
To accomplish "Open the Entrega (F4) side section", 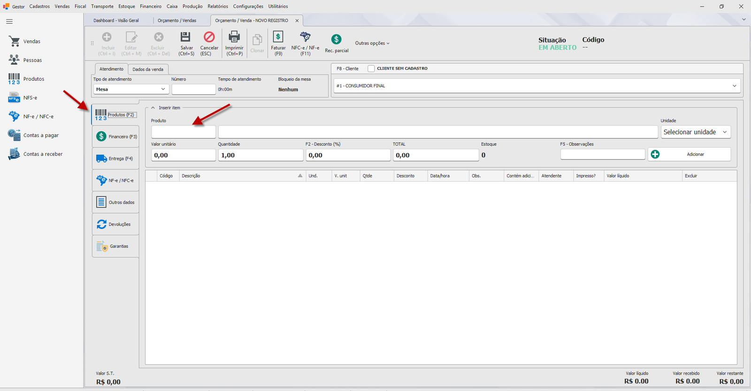I will tap(115, 159).
